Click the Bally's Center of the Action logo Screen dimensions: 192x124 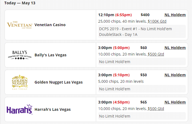pos(20,55)
